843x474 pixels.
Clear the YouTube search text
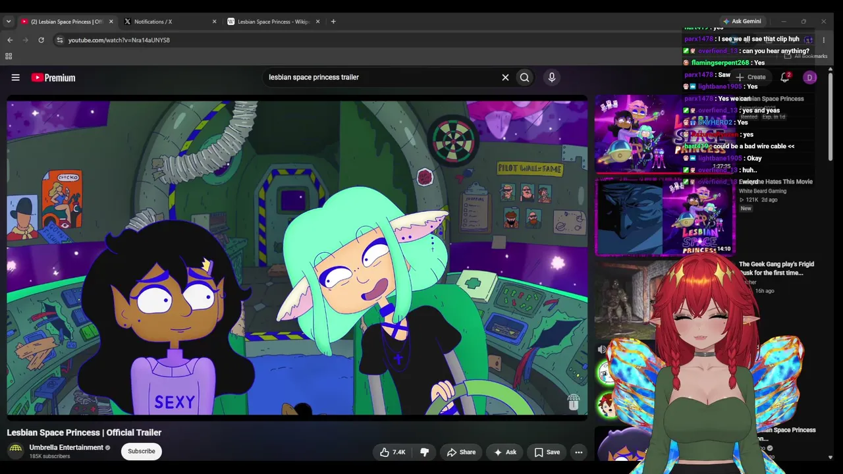coord(505,77)
